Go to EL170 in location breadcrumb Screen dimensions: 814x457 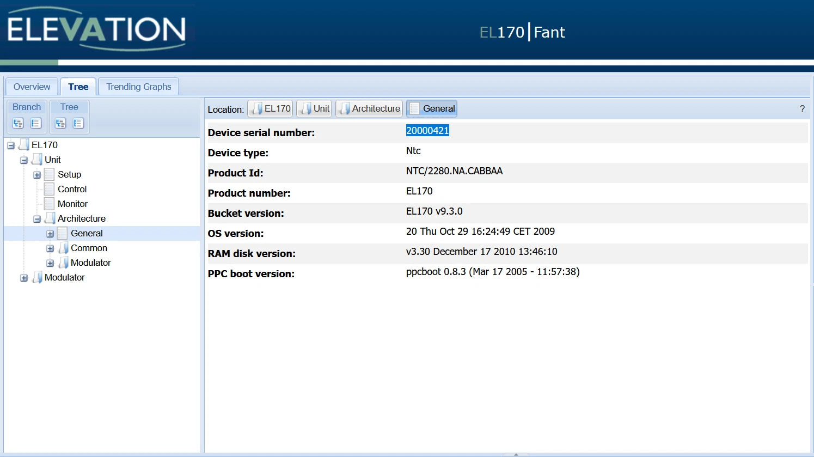(x=271, y=108)
